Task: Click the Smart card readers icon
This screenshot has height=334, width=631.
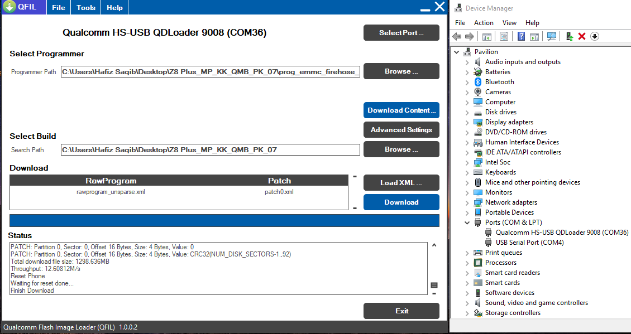Action: 477,273
